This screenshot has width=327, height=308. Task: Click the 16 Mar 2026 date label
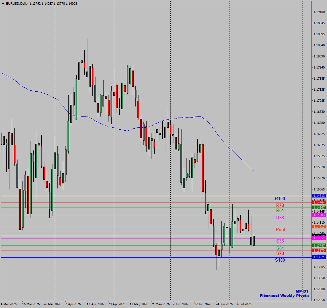pyautogui.click(x=31, y=304)
